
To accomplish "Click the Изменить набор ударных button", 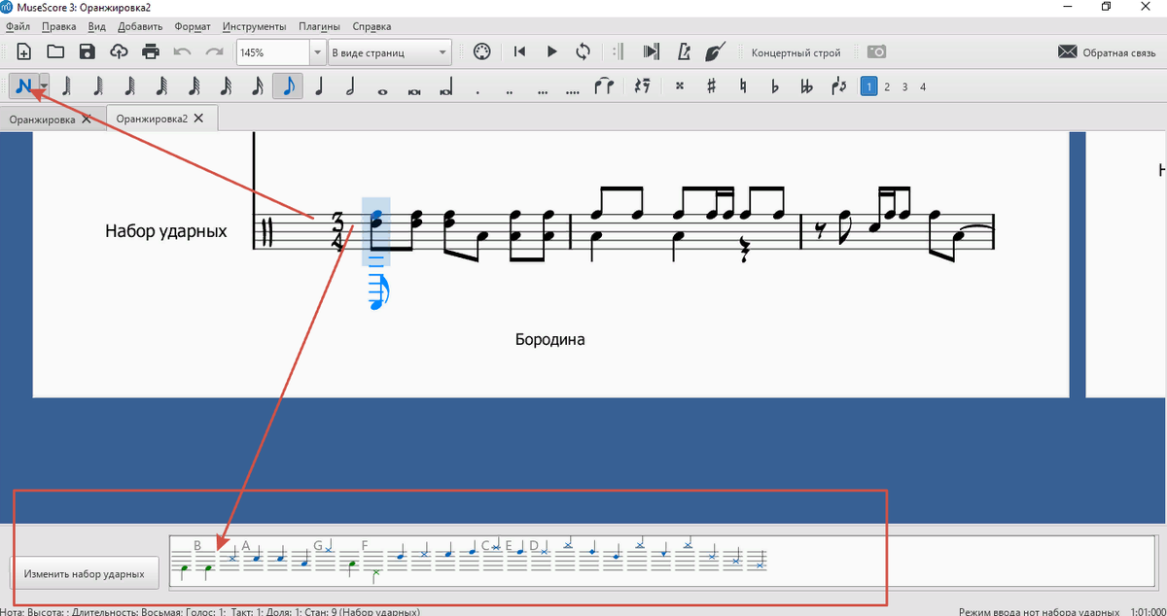I will [85, 573].
